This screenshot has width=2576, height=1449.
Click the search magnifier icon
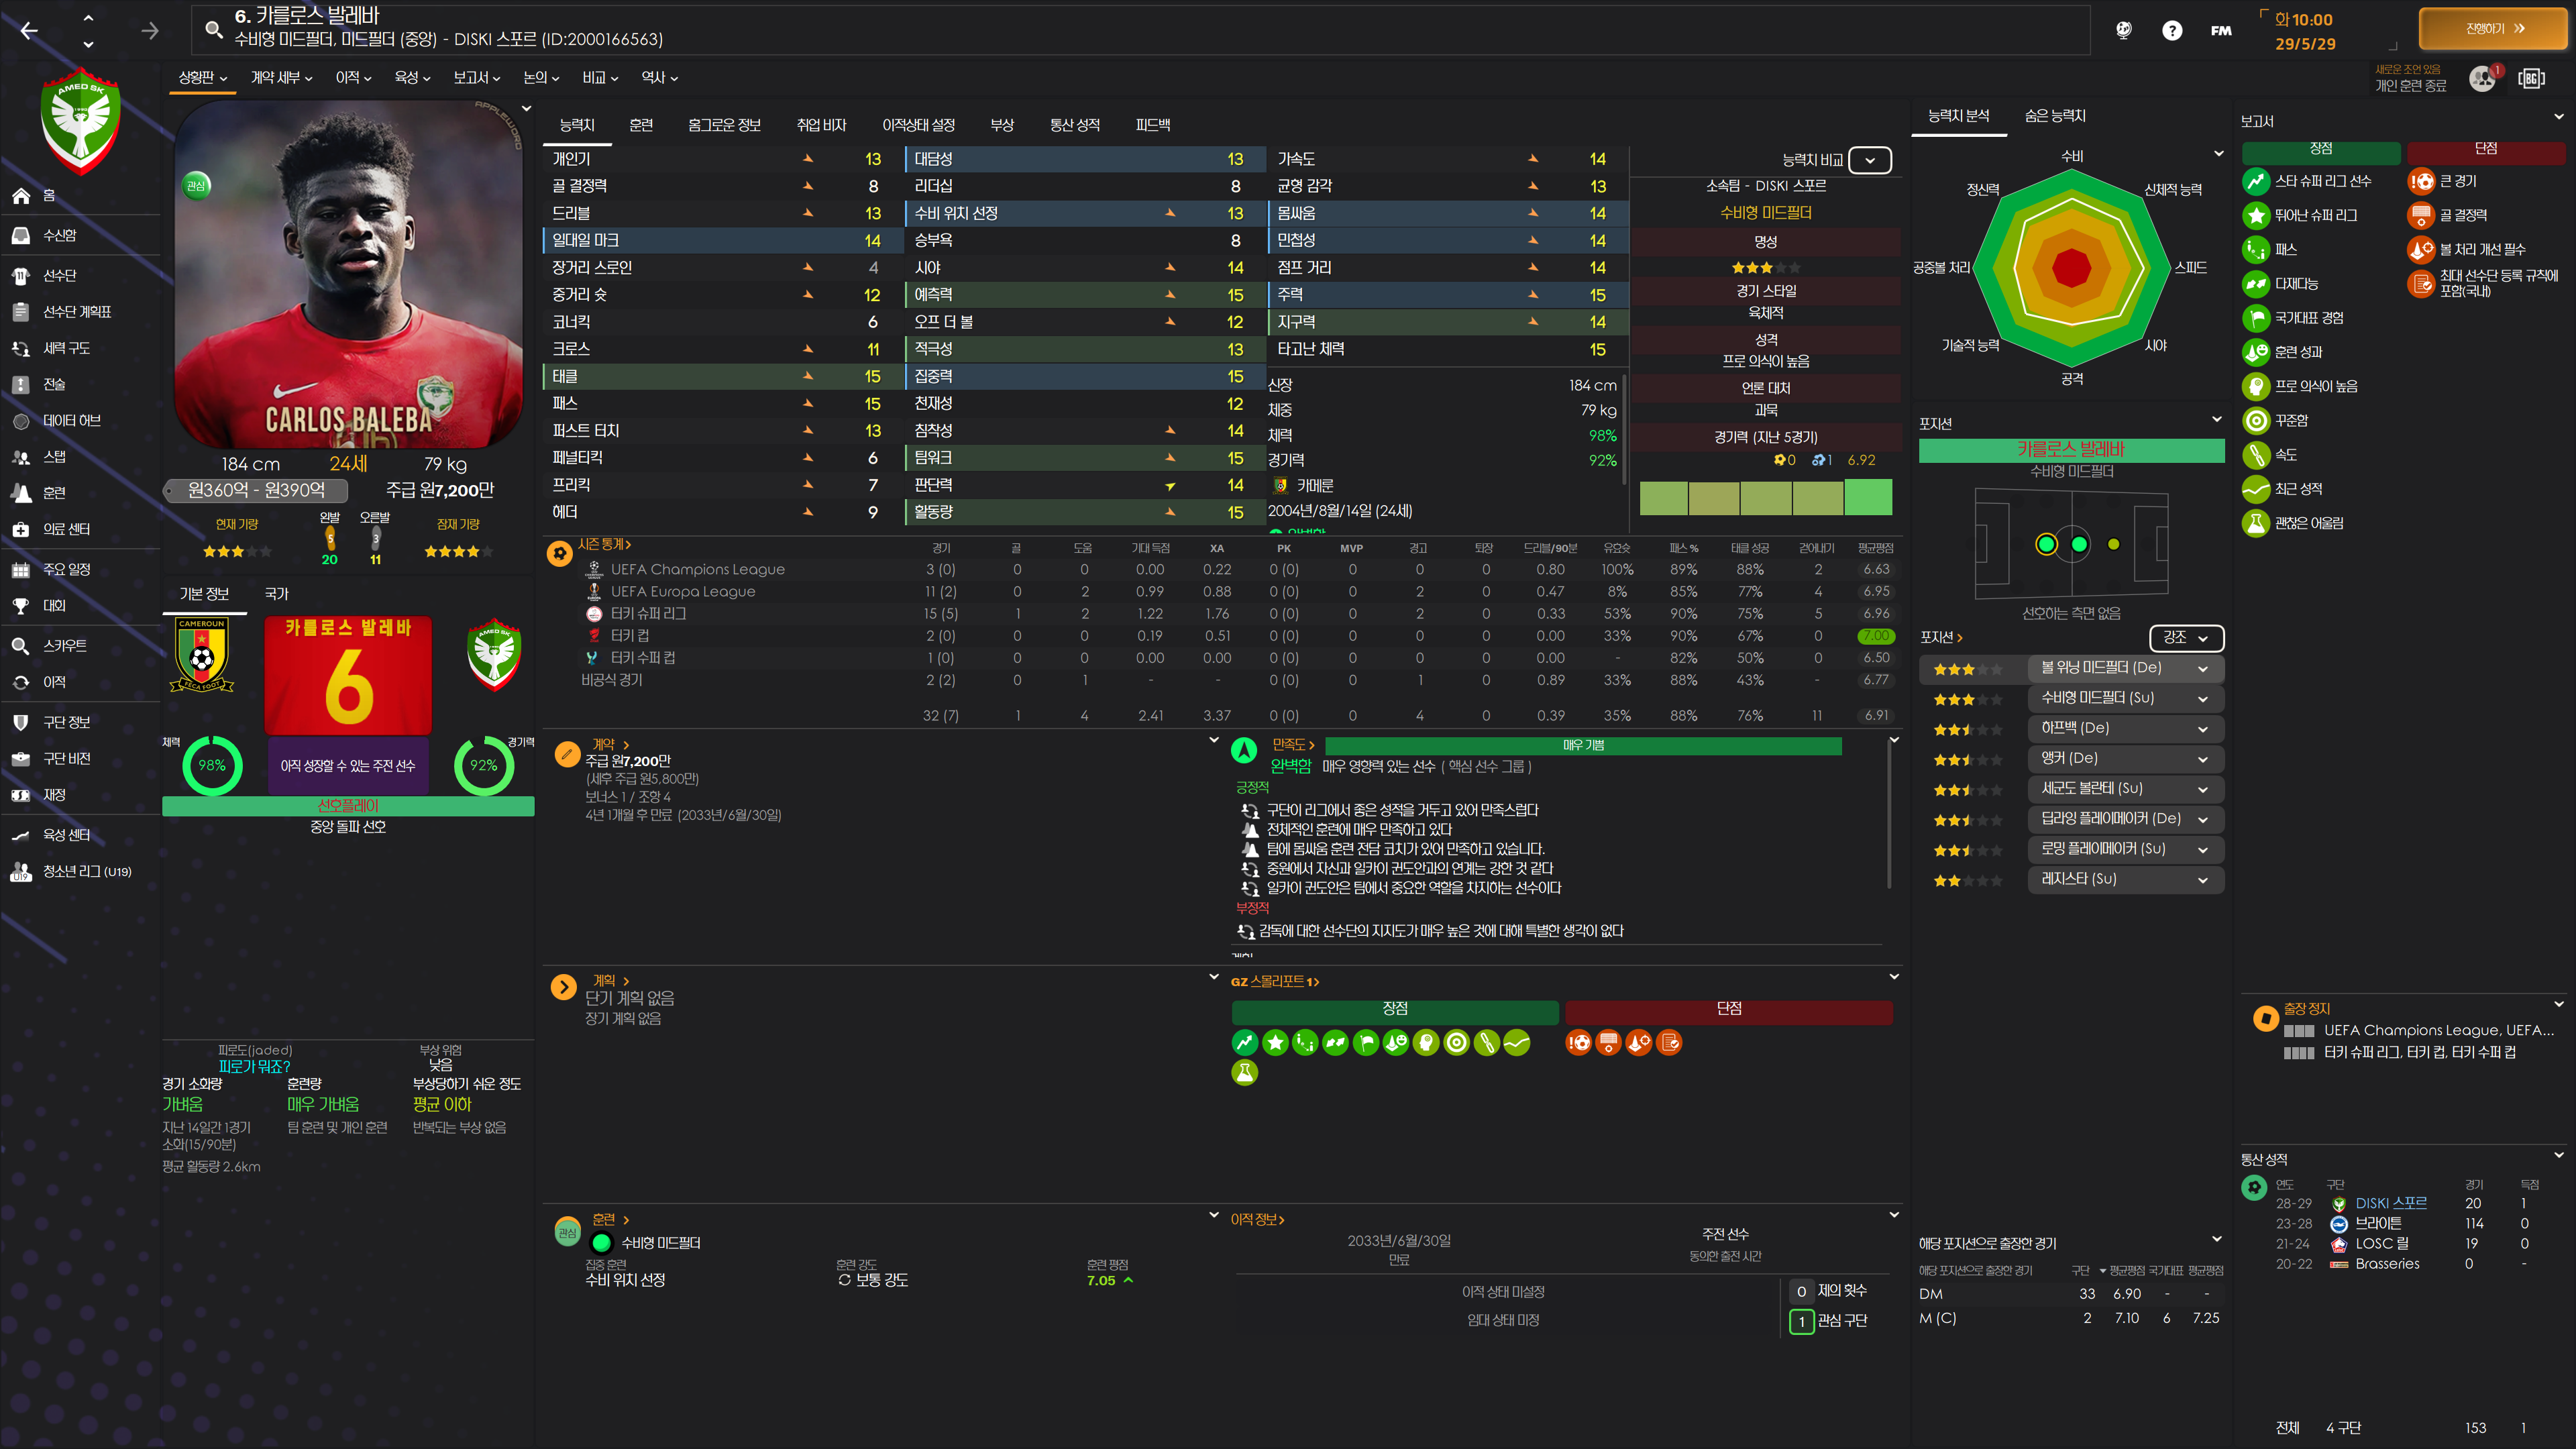[x=213, y=29]
